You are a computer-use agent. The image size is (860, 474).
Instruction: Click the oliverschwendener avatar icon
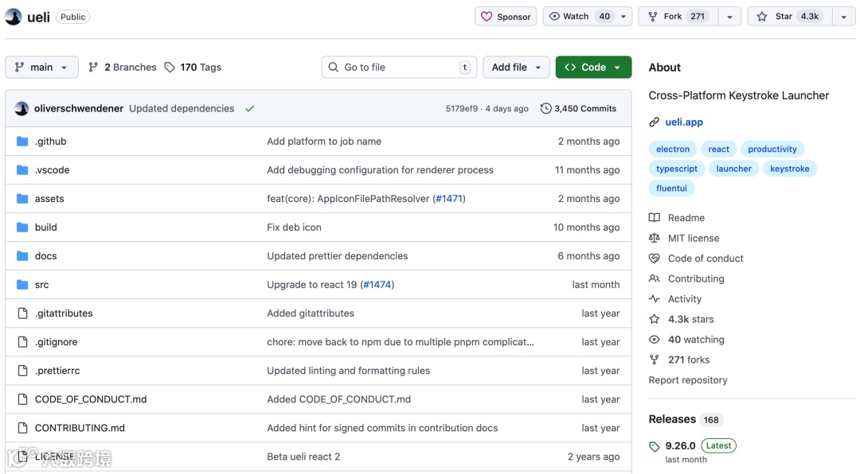pos(22,109)
